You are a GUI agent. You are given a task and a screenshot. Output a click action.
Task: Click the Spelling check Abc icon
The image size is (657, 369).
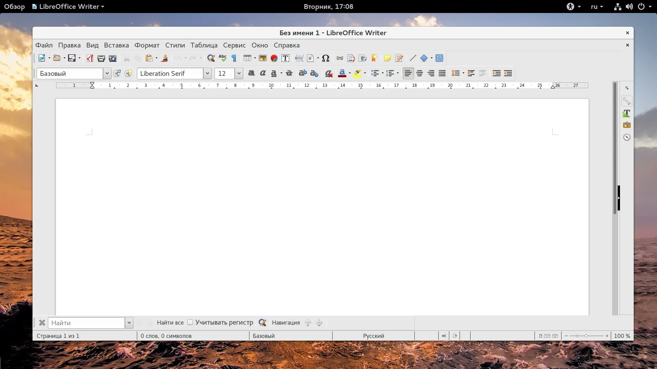click(222, 58)
